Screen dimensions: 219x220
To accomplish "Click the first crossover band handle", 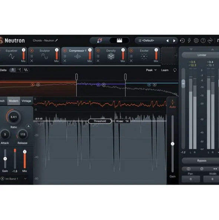I will tap(76, 77).
